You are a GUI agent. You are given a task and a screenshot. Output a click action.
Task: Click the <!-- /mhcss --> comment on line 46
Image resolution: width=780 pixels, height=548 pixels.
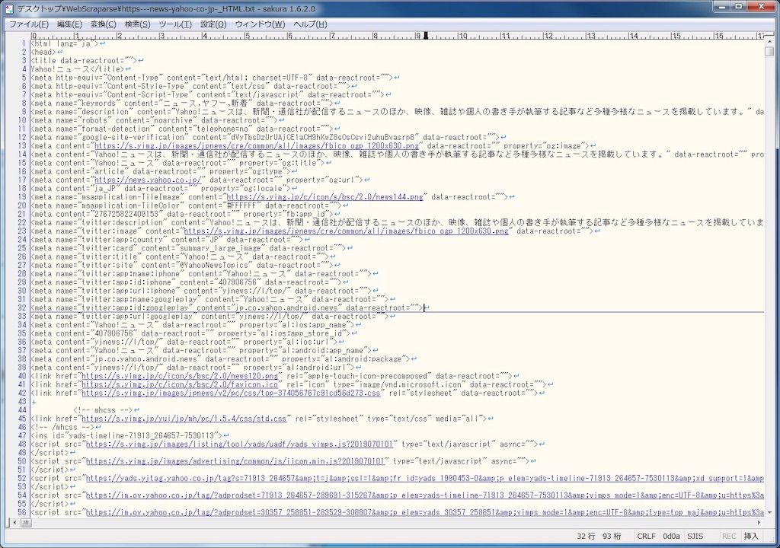[62, 427]
